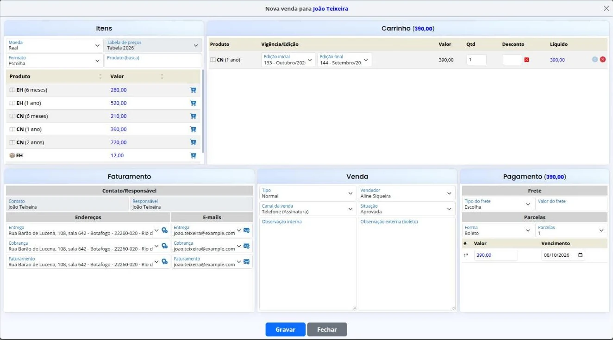Expand the Edição inicial dropdown
The image size is (613, 340).
pos(288,60)
